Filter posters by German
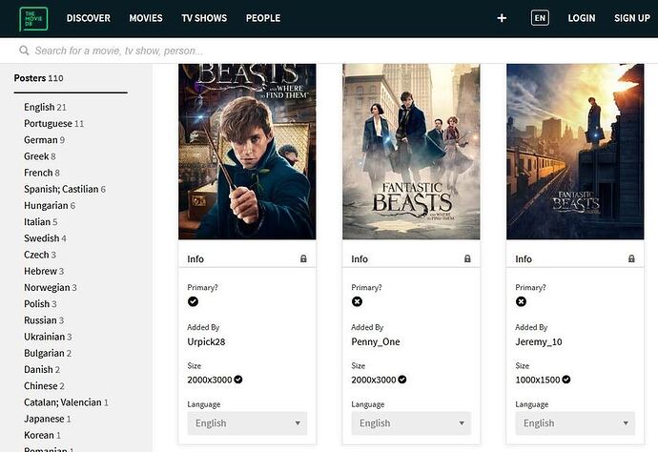 coord(44,140)
